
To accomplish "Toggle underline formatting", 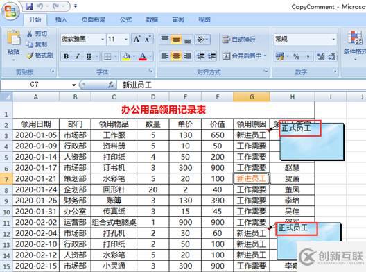I will (89, 56).
